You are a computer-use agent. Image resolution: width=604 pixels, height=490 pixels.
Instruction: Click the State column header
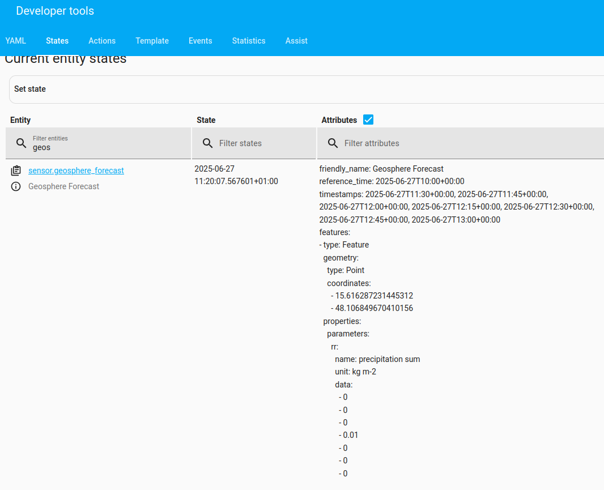pyautogui.click(x=206, y=120)
